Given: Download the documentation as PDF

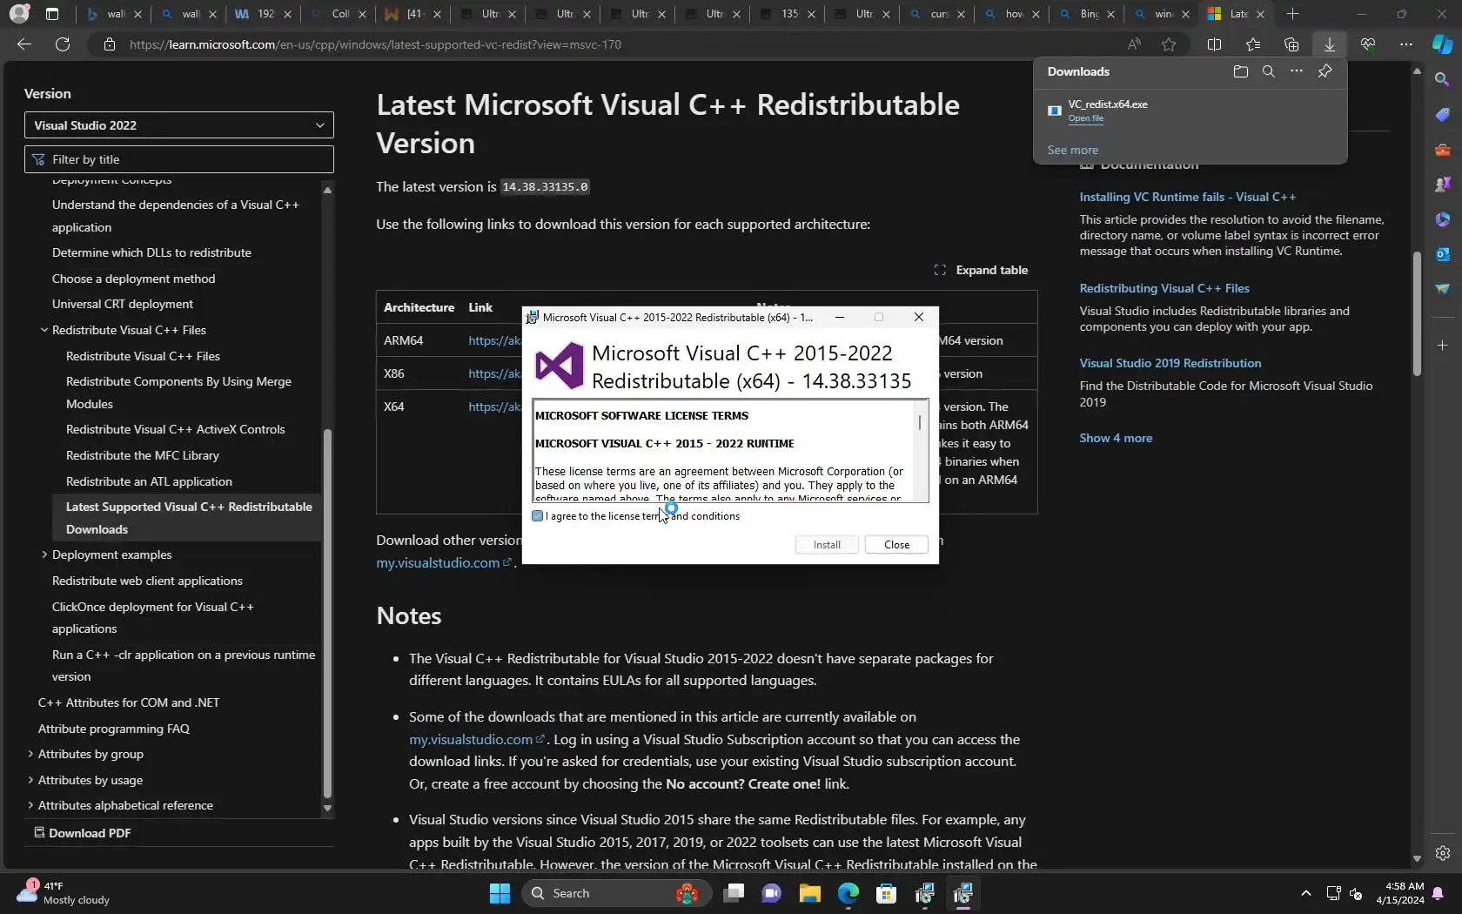Looking at the screenshot, I should [83, 833].
